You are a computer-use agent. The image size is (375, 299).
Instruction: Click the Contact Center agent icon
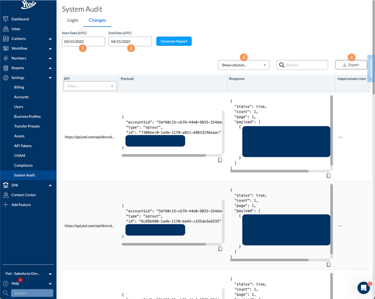click(6, 195)
